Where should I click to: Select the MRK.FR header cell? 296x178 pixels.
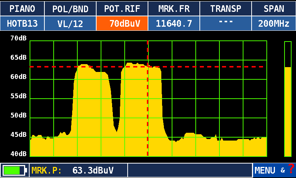click(x=174, y=9)
